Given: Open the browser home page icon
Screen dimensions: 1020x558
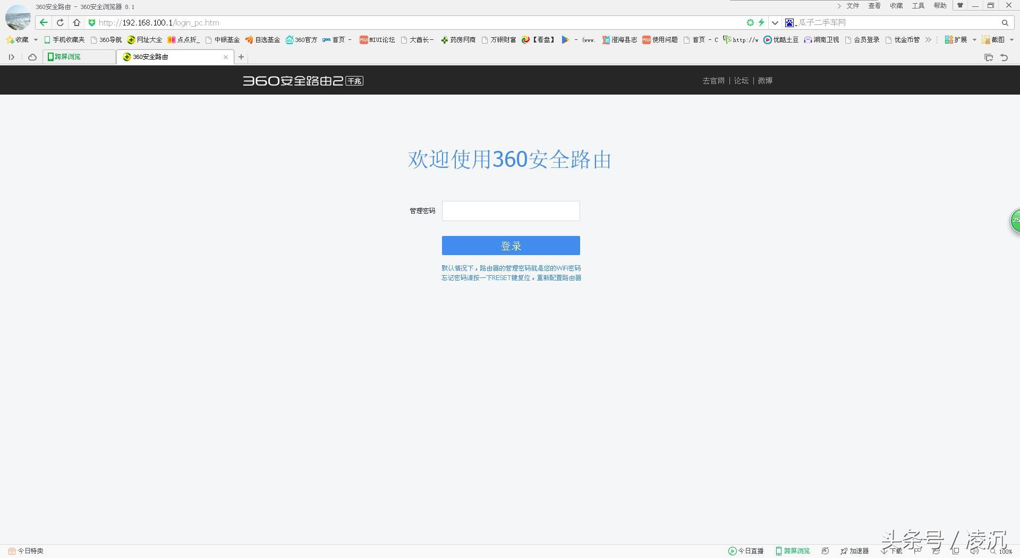Looking at the screenshot, I should point(76,22).
